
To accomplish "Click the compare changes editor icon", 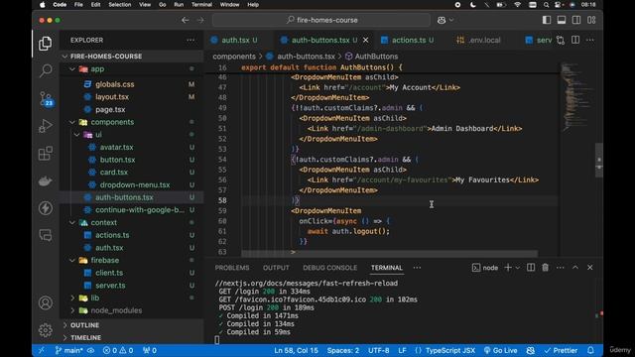I will pos(561,40).
